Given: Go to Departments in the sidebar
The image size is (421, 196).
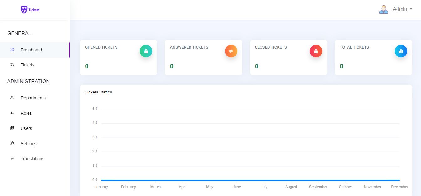Looking at the screenshot, I should tap(33, 98).
